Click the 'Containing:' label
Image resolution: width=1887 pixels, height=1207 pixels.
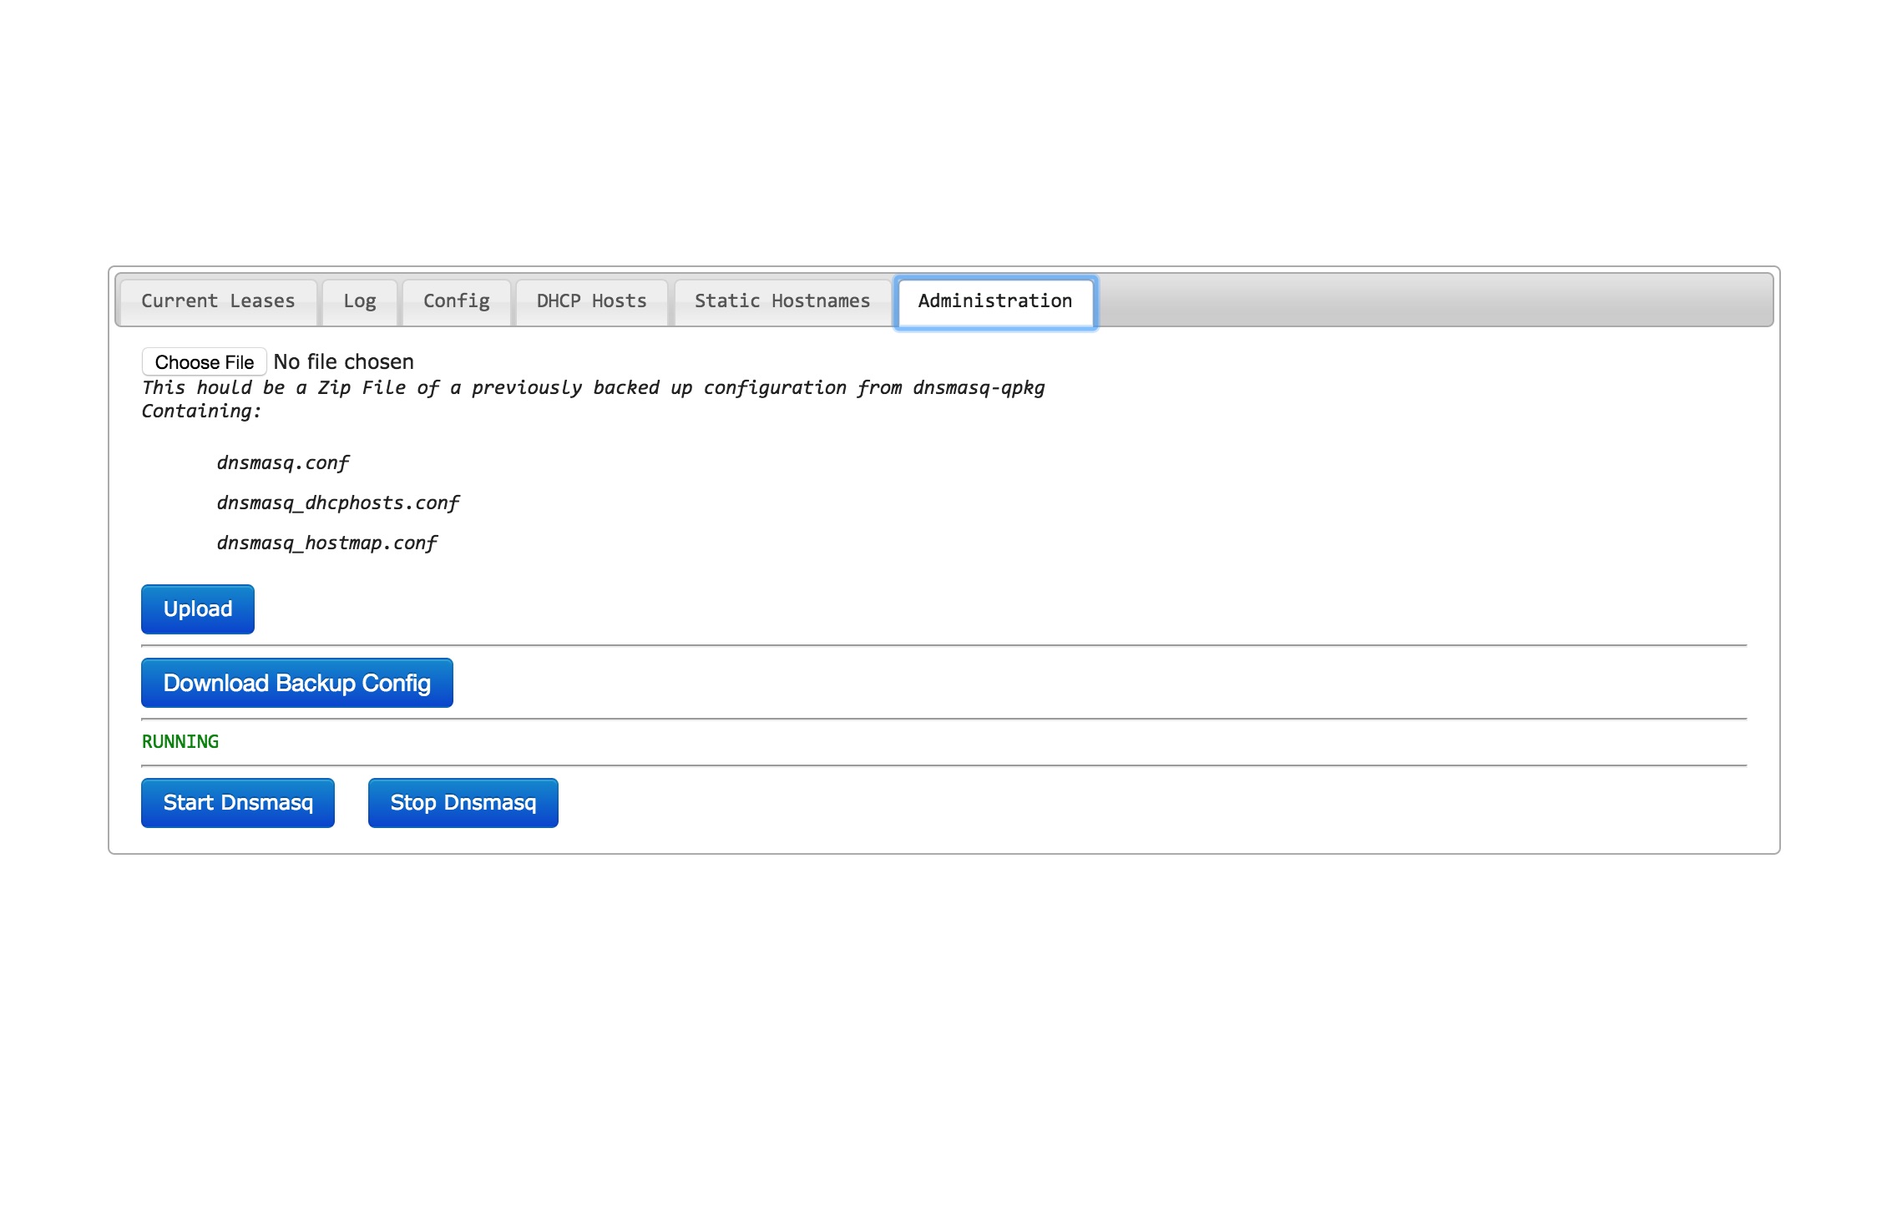201,412
